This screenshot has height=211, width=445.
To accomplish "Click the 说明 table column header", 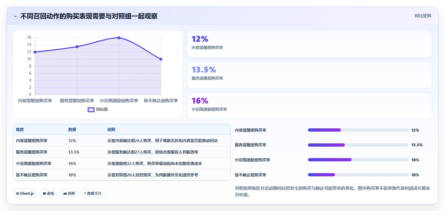I will click(x=111, y=130).
